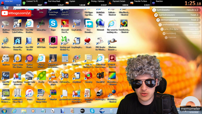Open the BigOven stove icon shortcut

[6, 60]
